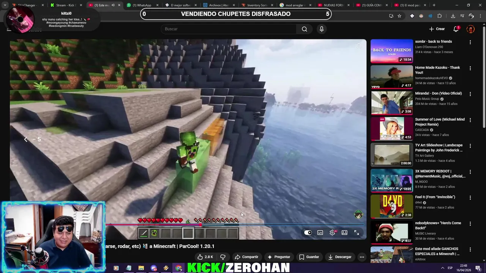Switch to the Stream - Kick browser tab
The image size is (486, 273).
click(66, 5)
